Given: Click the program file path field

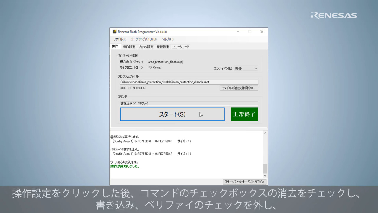Looking at the screenshot, I should [189, 82].
